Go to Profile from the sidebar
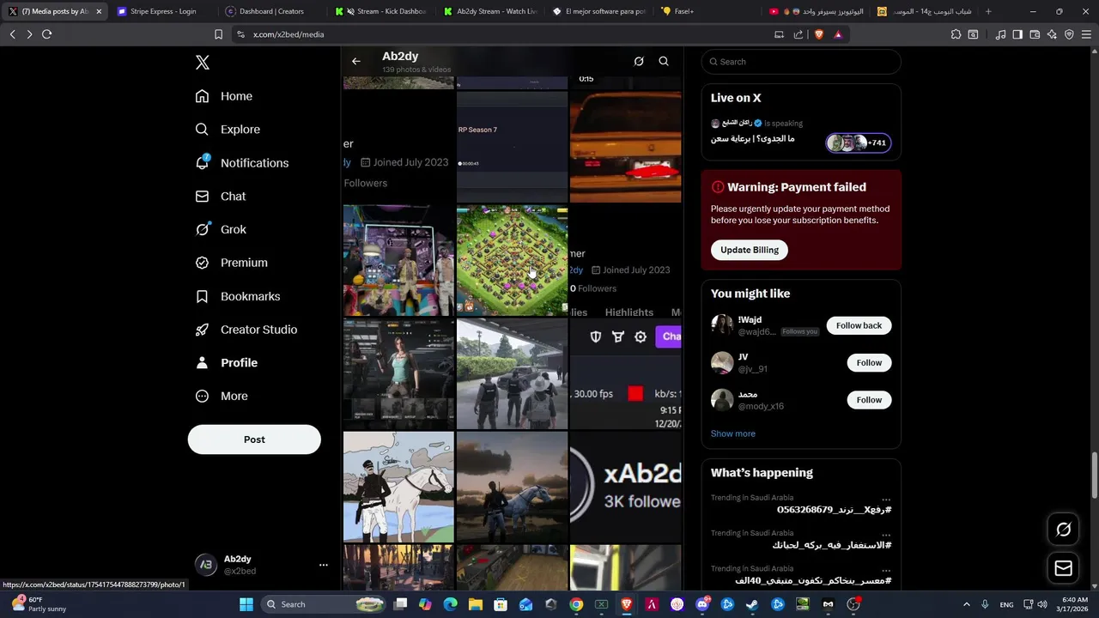The height and width of the screenshot is (618, 1099). 227,363
